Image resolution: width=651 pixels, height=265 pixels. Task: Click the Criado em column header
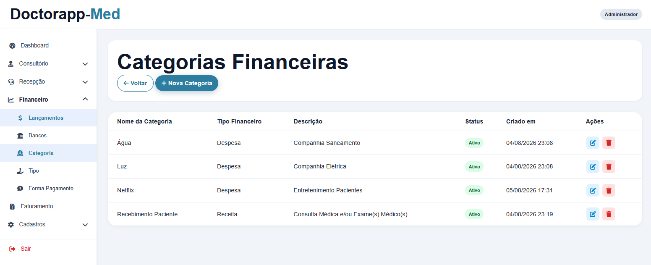click(520, 121)
